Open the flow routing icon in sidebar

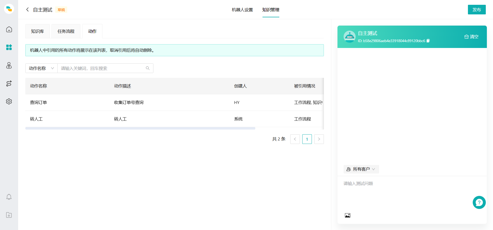click(x=9, y=83)
